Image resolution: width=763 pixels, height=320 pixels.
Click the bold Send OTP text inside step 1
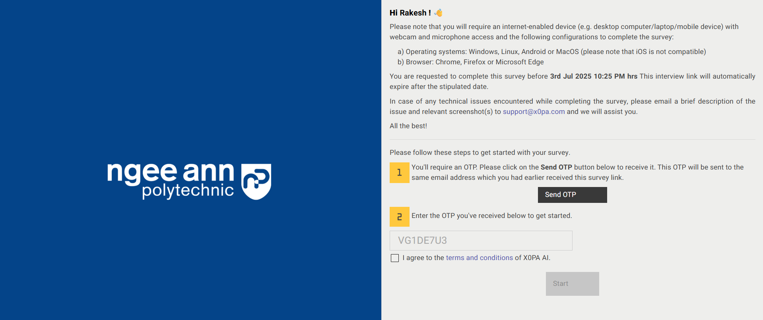(556, 167)
